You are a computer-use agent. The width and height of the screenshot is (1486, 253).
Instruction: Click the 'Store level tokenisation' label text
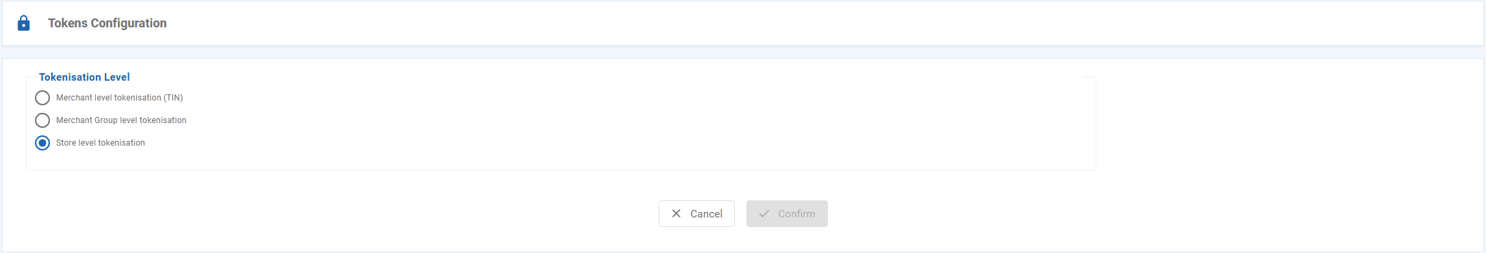101,143
